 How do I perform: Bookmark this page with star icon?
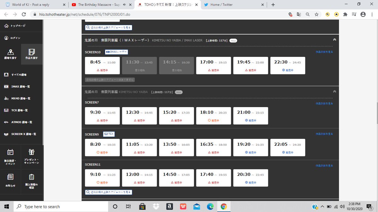[316, 14]
